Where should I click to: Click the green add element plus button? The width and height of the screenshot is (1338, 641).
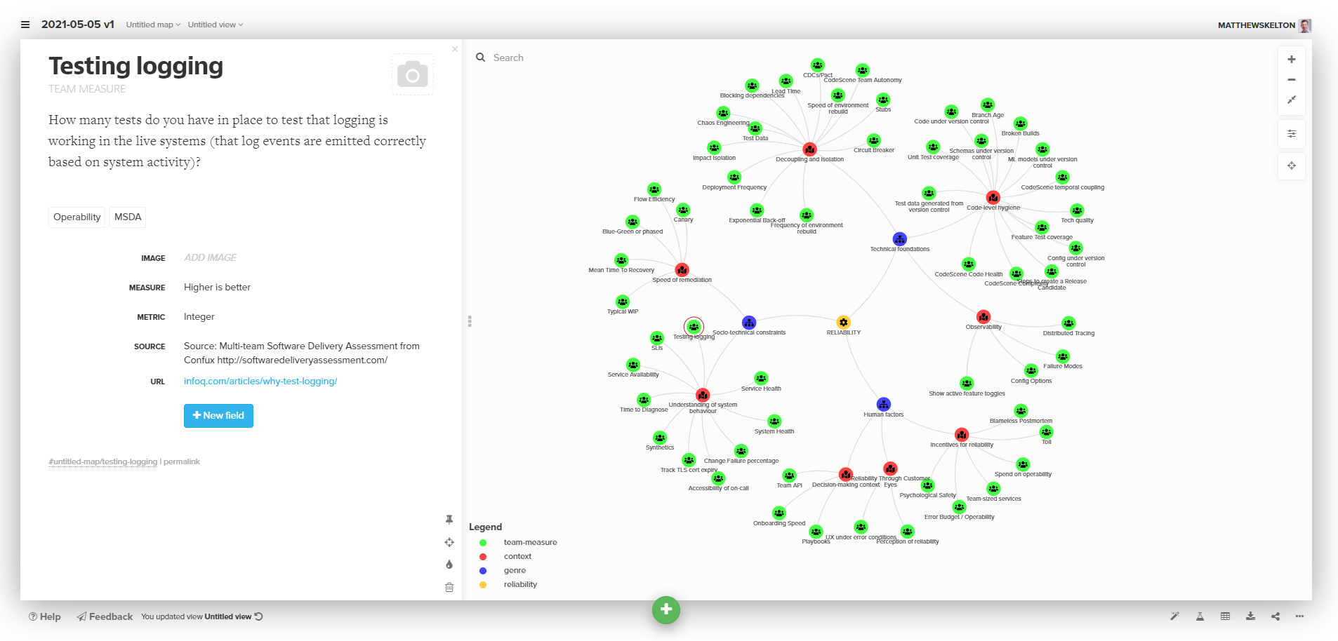(x=666, y=609)
